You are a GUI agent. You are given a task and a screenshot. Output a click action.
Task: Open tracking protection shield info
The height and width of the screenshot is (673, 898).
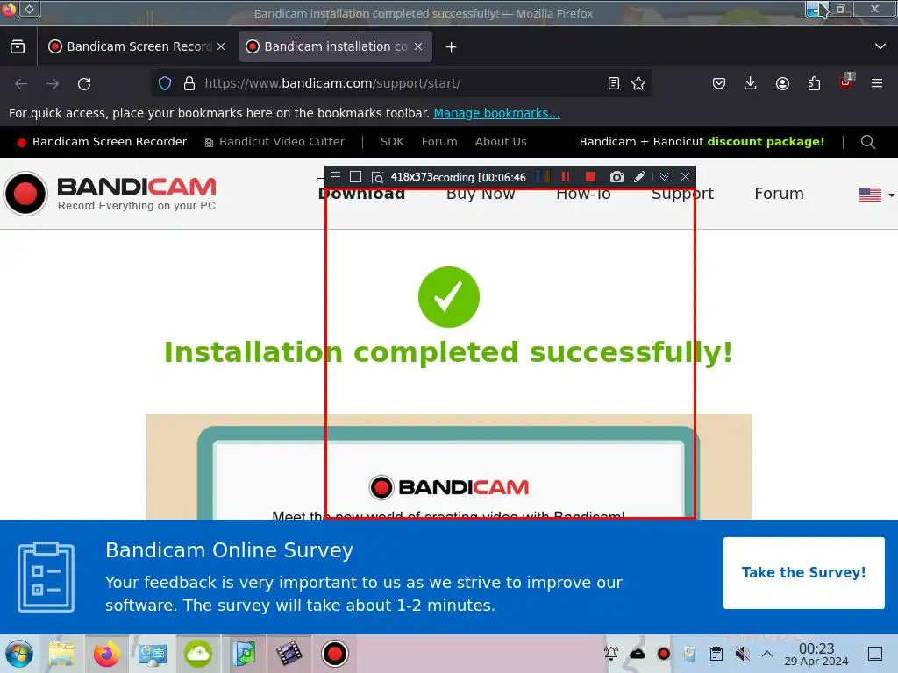point(165,83)
